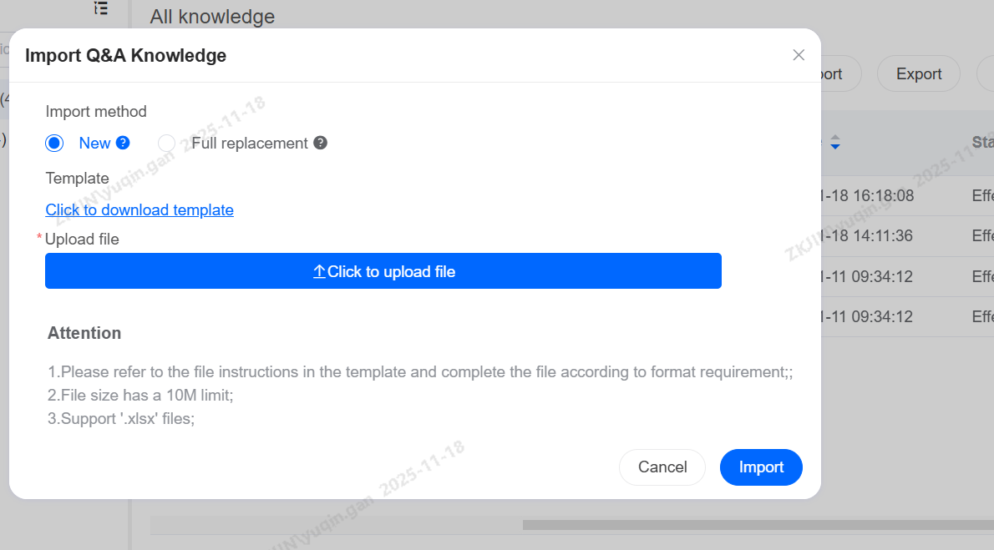Viewport: 994px width, 550px height.
Task: Close the Import Q&A Knowledge dialog
Action: pyautogui.click(x=799, y=55)
